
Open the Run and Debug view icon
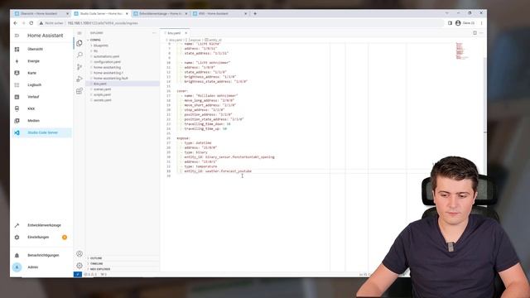[79, 79]
